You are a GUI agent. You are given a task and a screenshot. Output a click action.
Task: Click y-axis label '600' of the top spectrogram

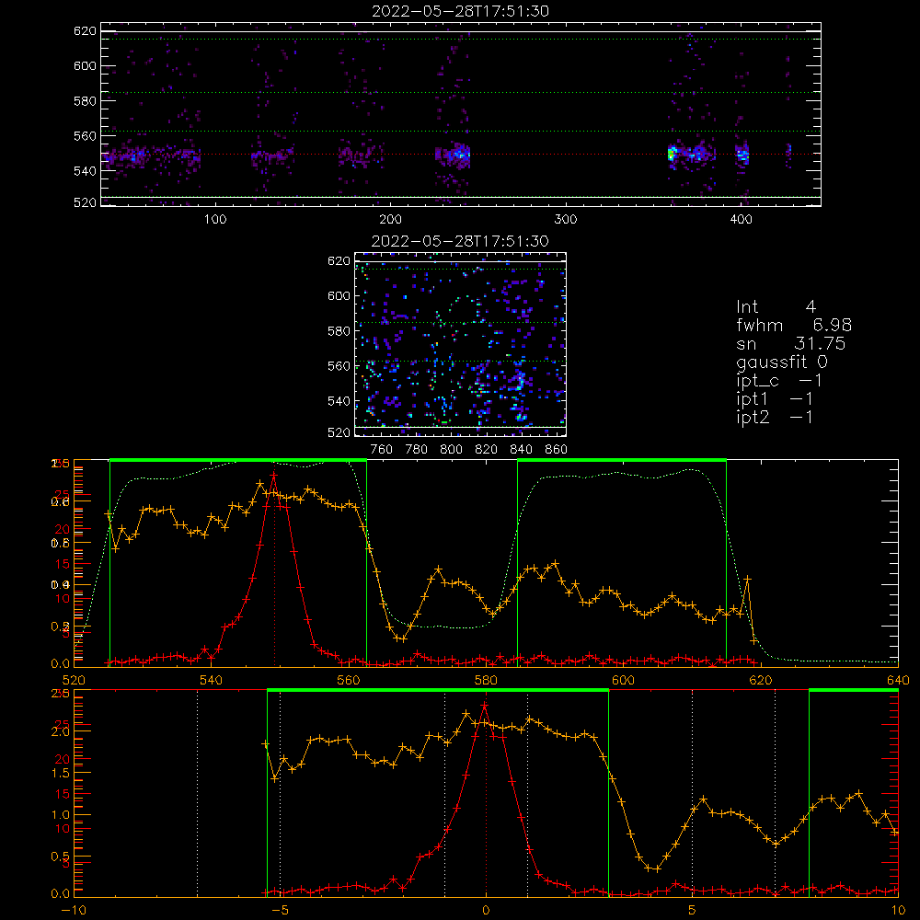(x=85, y=65)
